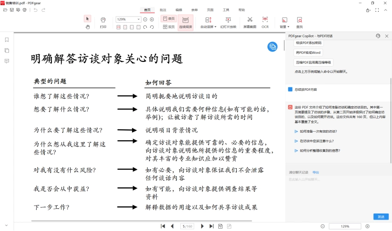Click the fit width icon

tap(132, 27)
